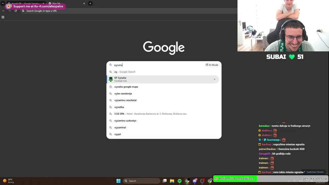The height and width of the screenshot is (185, 329).
Task: Open Customize Chrome
Action: click(x=314, y=172)
